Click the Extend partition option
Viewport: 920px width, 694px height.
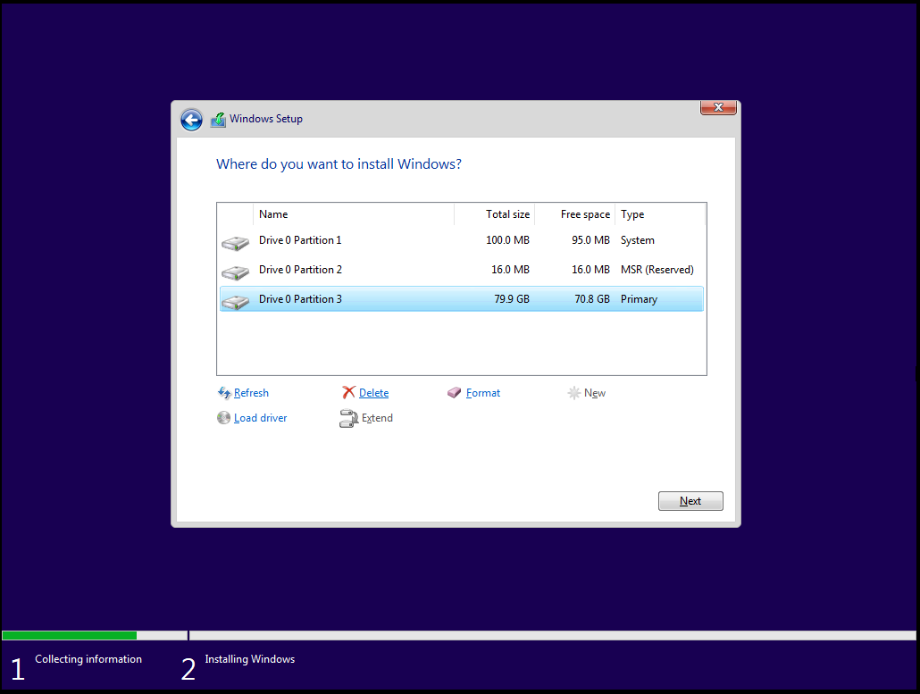pos(377,418)
